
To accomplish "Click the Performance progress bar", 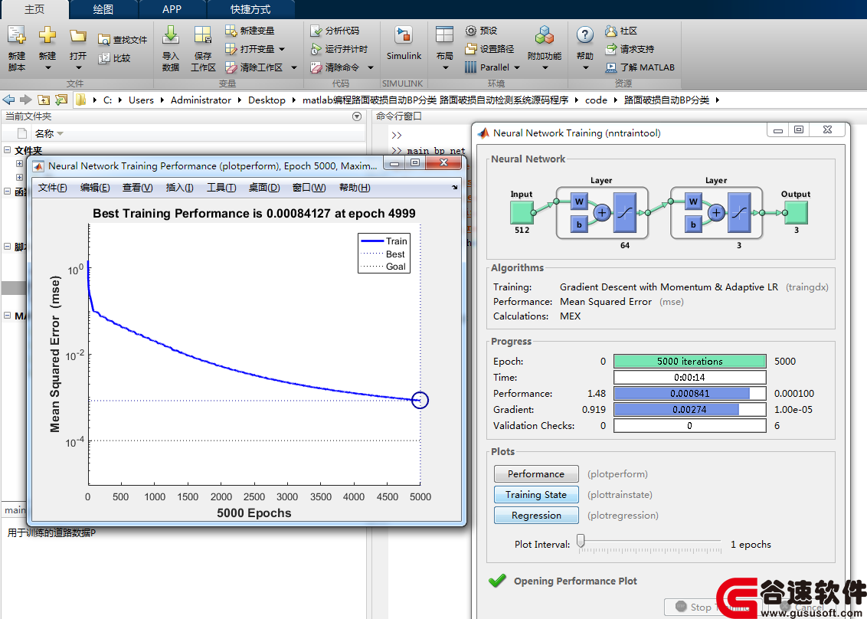I will pos(690,393).
